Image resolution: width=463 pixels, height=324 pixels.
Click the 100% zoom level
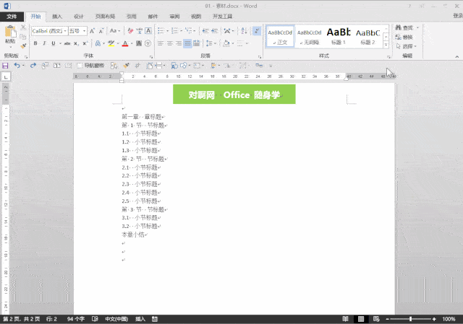tap(449, 319)
